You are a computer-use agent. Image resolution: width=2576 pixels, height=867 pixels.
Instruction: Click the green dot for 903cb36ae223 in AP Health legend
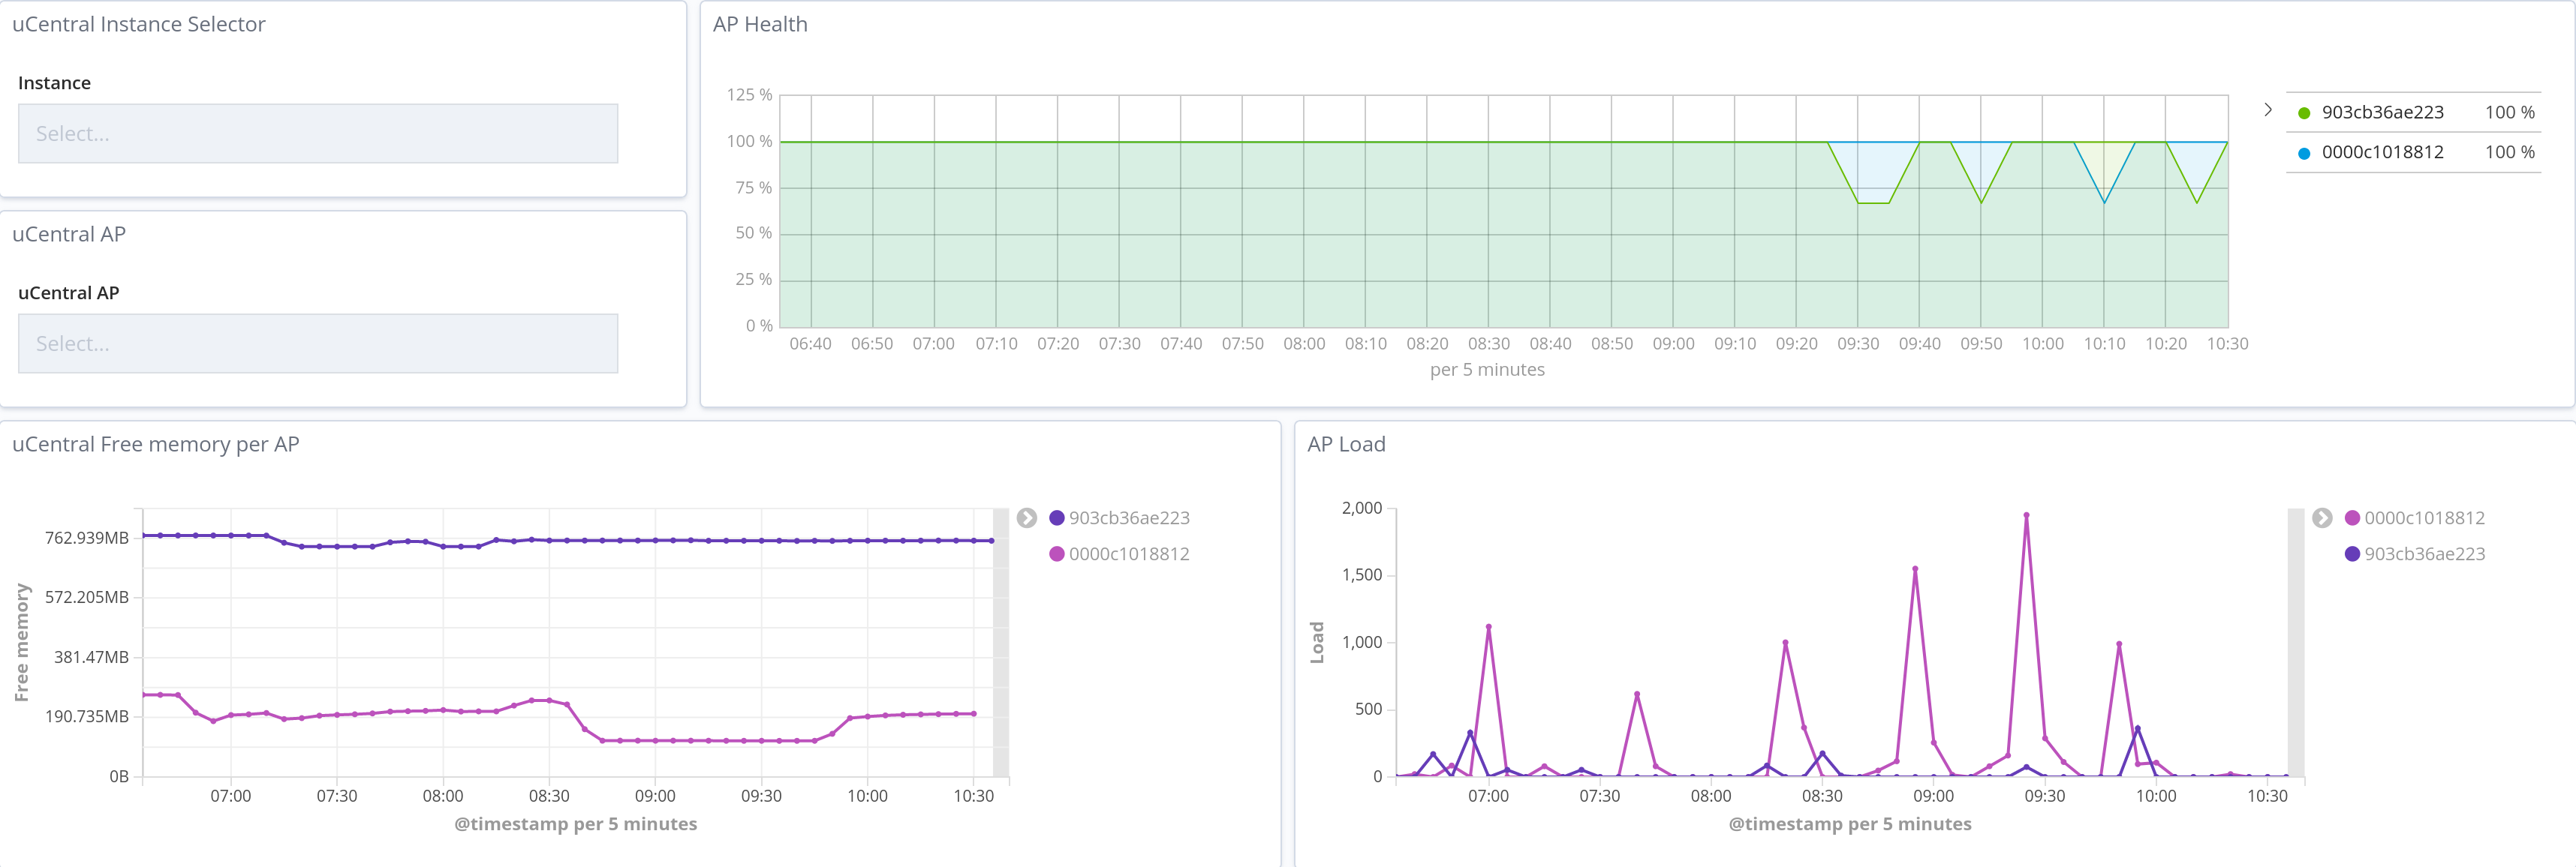(x=2302, y=112)
